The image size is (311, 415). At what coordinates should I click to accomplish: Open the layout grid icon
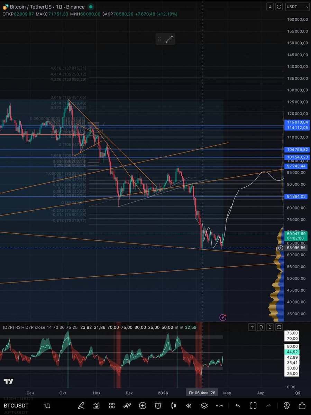112,405
